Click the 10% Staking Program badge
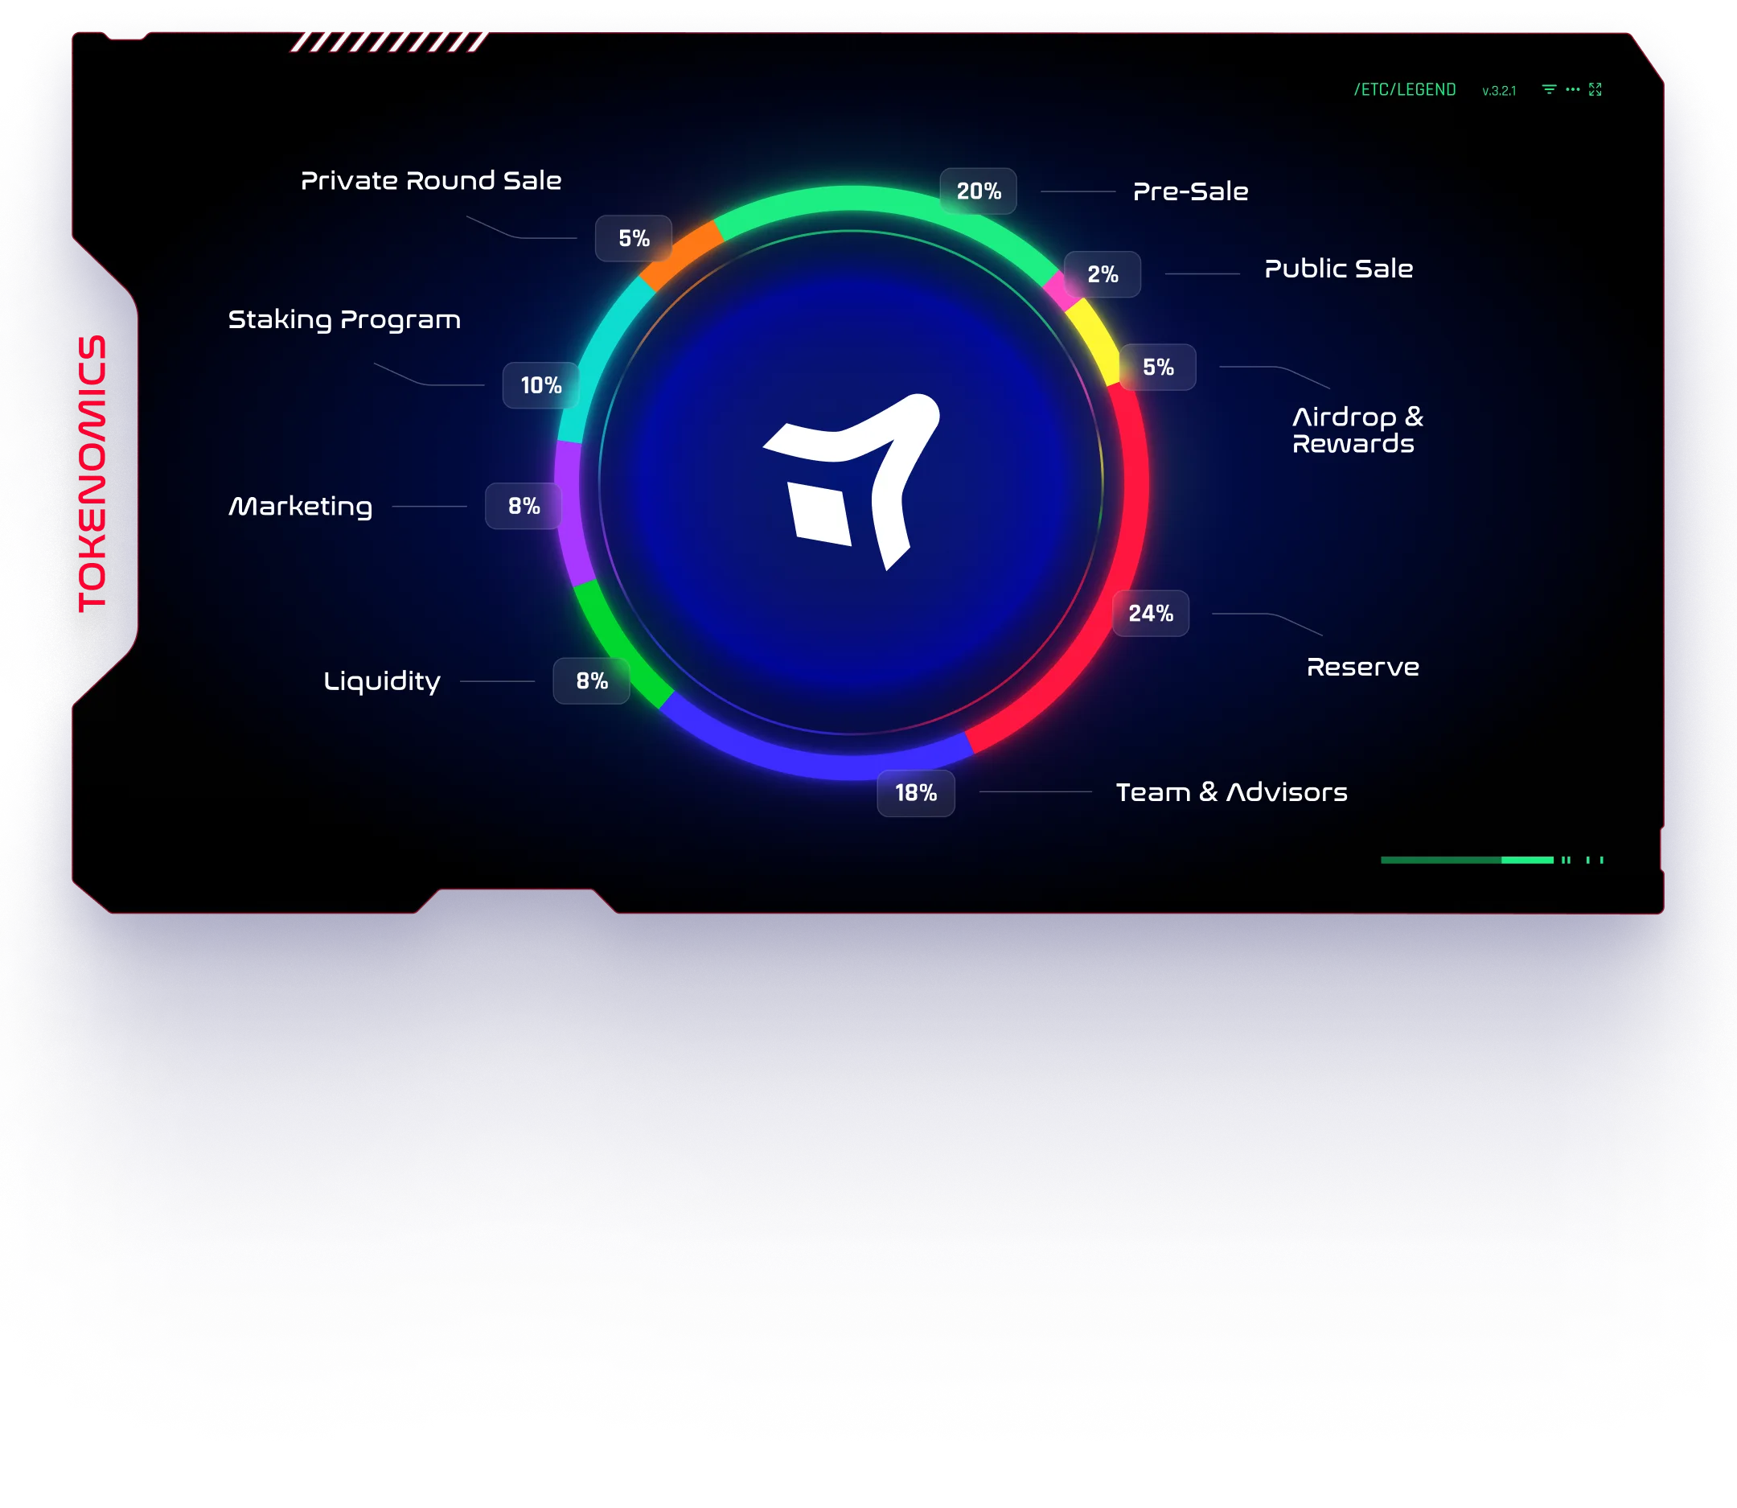The width and height of the screenshot is (1737, 1508). [x=541, y=385]
